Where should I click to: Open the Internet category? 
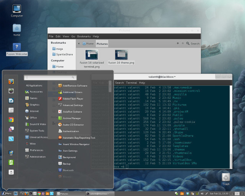32,111
